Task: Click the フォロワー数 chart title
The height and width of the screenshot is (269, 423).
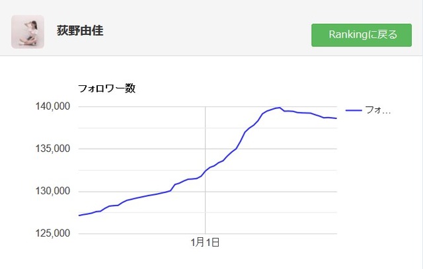Action: (106, 89)
